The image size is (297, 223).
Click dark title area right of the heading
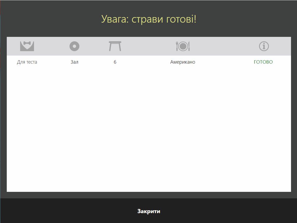click(247, 19)
